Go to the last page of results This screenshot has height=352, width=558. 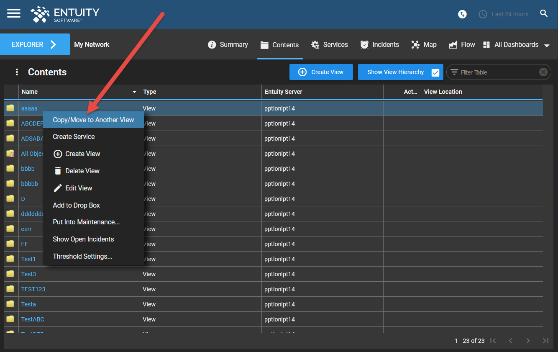(545, 341)
